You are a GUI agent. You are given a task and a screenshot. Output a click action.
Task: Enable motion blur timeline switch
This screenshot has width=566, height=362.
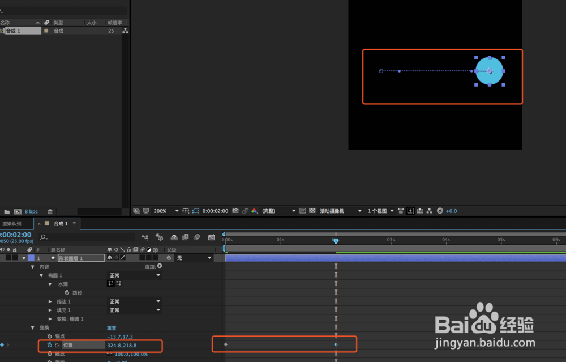(x=197, y=237)
